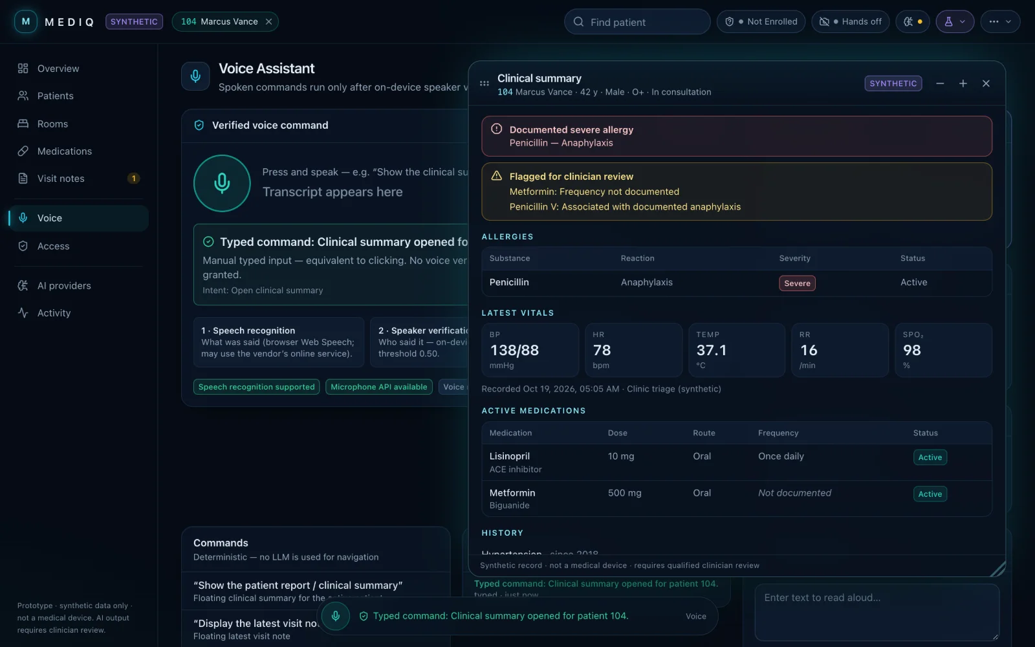
Task: Open Overview in the sidebar
Action: pos(78,69)
